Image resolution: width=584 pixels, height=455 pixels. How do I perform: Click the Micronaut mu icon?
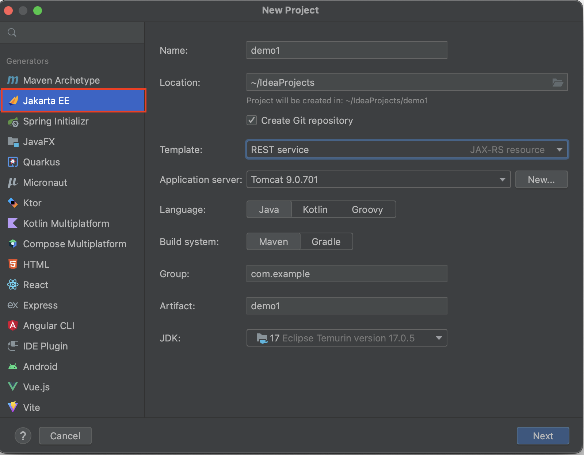click(13, 183)
